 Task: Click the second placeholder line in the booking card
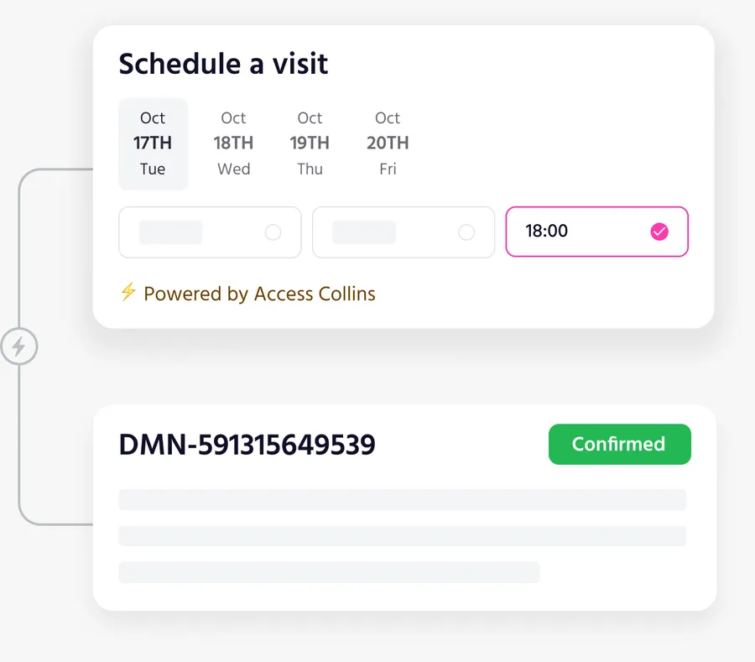[x=403, y=535]
